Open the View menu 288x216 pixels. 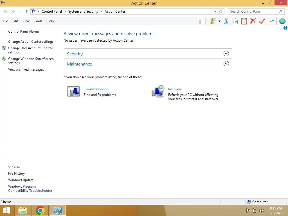click(26, 21)
